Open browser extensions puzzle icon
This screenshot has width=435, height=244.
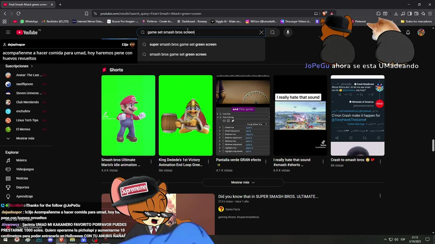[378, 14]
